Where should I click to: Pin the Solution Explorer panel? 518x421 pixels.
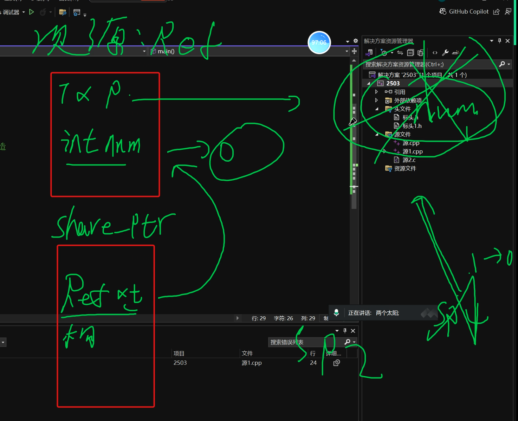click(x=499, y=40)
